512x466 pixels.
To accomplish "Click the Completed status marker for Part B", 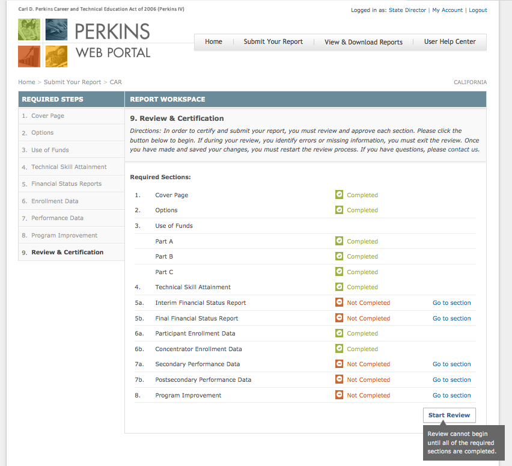I will pos(340,256).
